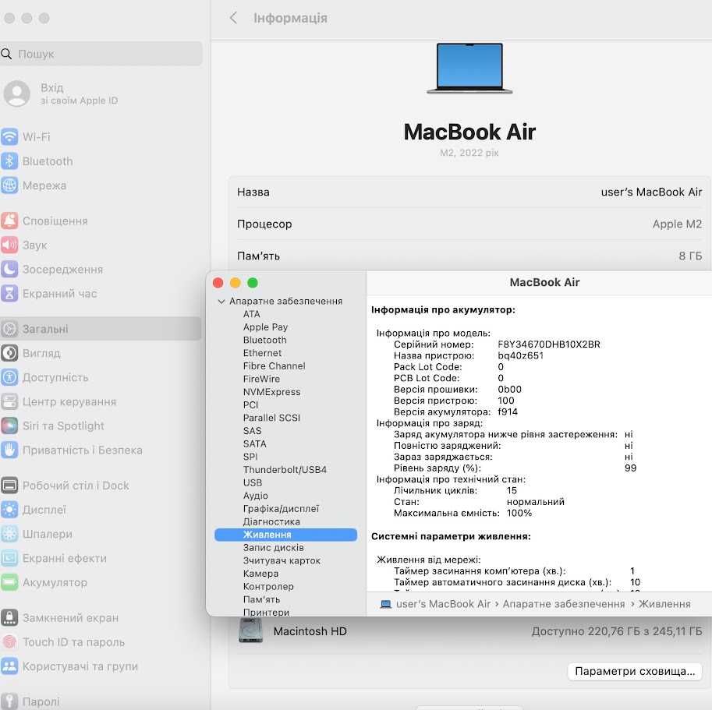This screenshot has height=710, width=712.
Task: Select Пам'ять tree item in hardware list
Action: point(261,599)
